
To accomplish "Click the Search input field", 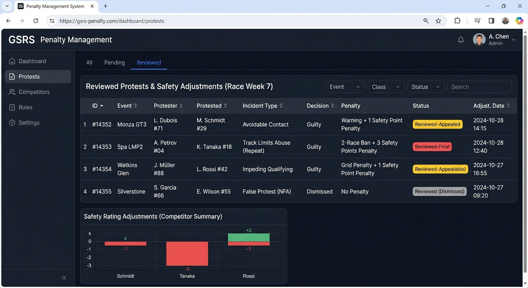I will click(x=479, y=87).
